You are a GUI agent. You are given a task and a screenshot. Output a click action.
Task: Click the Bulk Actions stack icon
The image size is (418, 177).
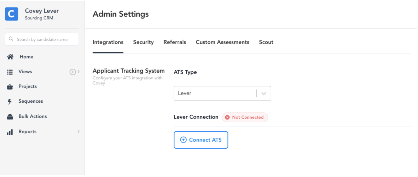10,117
